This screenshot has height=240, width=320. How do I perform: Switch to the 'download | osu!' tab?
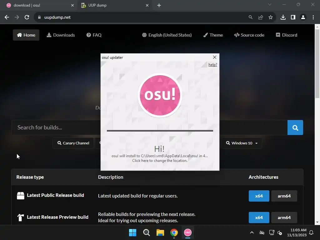click(x=38, y=5)
